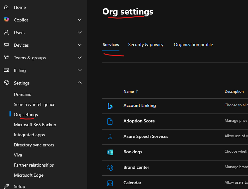The height and width of the screenshot is (189, 248).
Task: Click the Home house icon
Action: tap(6, 7)
